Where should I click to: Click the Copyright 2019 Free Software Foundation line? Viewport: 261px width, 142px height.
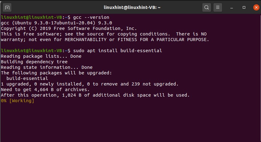[69, 28]
